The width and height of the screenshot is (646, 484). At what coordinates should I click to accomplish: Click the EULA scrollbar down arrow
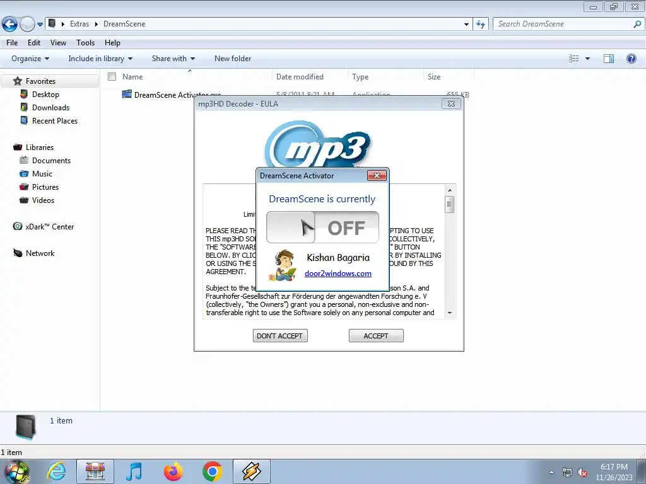[450, 313]
